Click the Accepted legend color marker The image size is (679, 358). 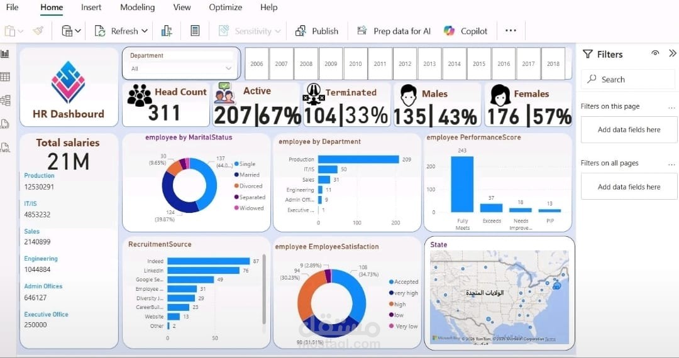point(392,281)
